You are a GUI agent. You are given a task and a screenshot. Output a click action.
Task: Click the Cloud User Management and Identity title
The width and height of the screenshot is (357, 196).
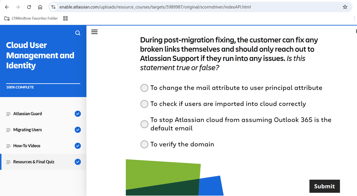pyautogui.click(x=40, y=55)
